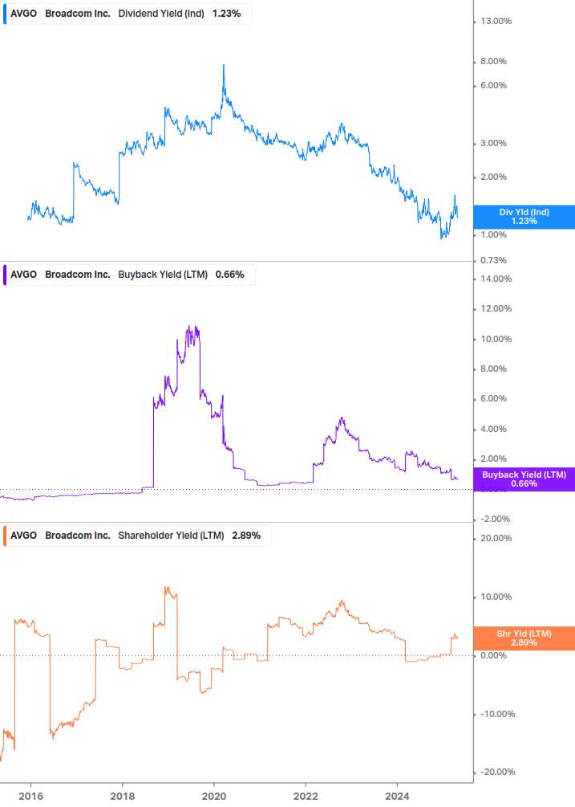
Task: Select the Shareholder Yield (LTM) legend label
Action: pos(171,536)
